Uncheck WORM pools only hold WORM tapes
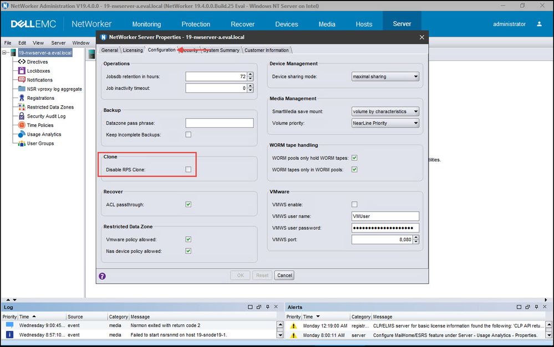554x347 pixels. pos(354,158)
